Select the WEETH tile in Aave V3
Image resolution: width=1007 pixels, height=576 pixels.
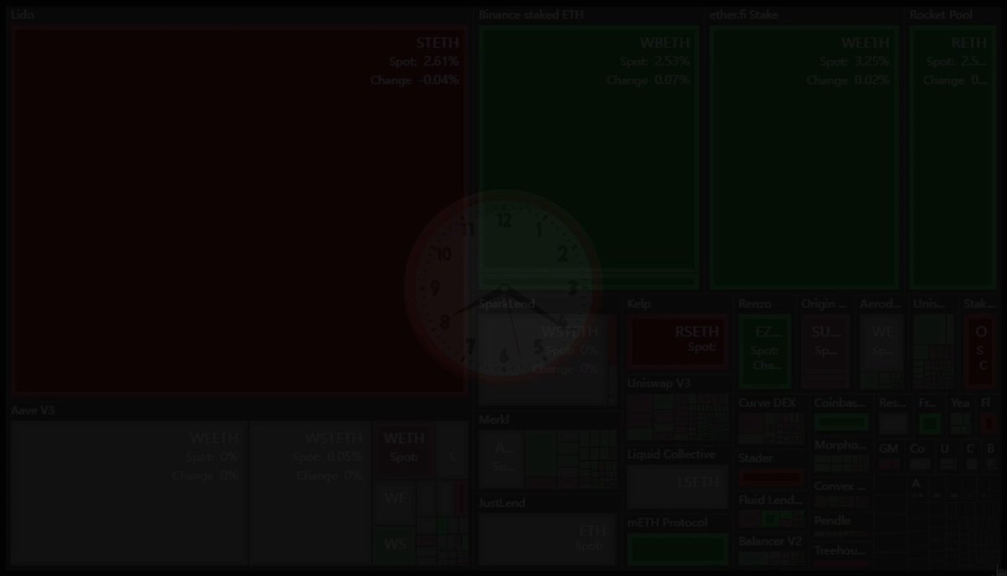coord(128,493)
